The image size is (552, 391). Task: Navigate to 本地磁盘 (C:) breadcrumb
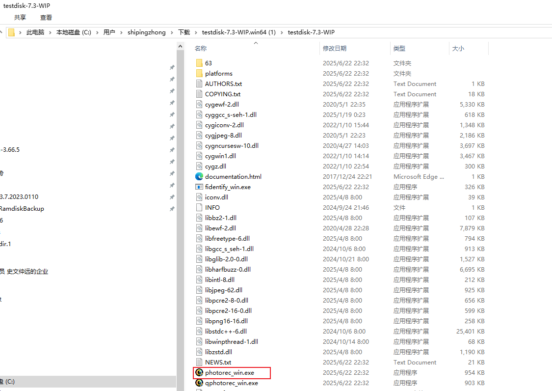point(74,32)
